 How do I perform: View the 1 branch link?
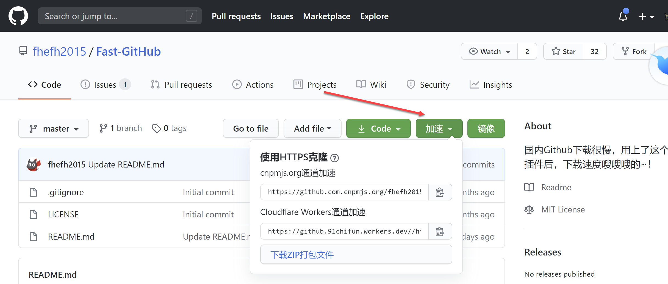tap(121, 128)
